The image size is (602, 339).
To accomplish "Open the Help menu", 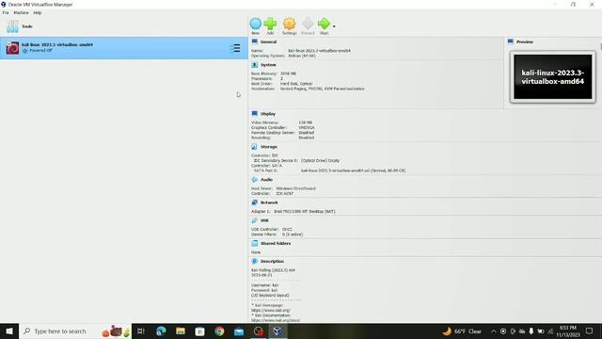I will point(38,12).
